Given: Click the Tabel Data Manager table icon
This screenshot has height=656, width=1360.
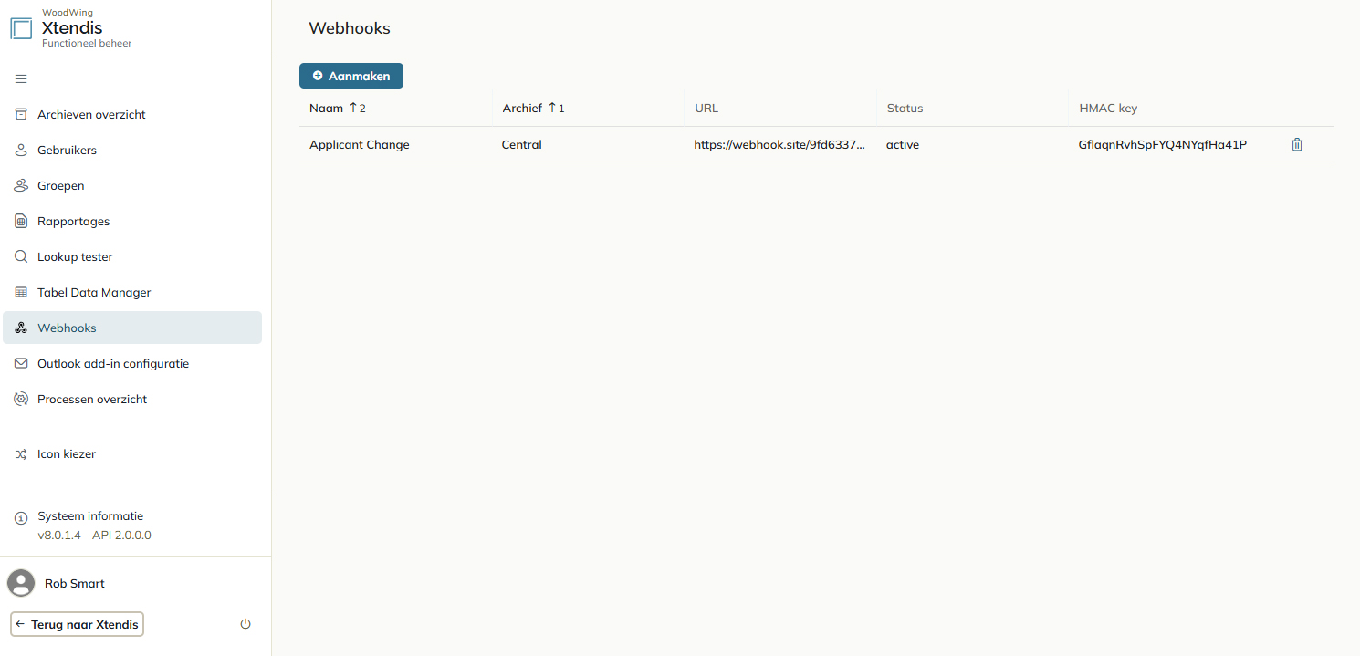Looking at the screenshot, I should [21, 292].
